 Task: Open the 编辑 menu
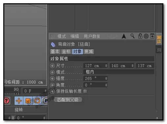[75, 36]
